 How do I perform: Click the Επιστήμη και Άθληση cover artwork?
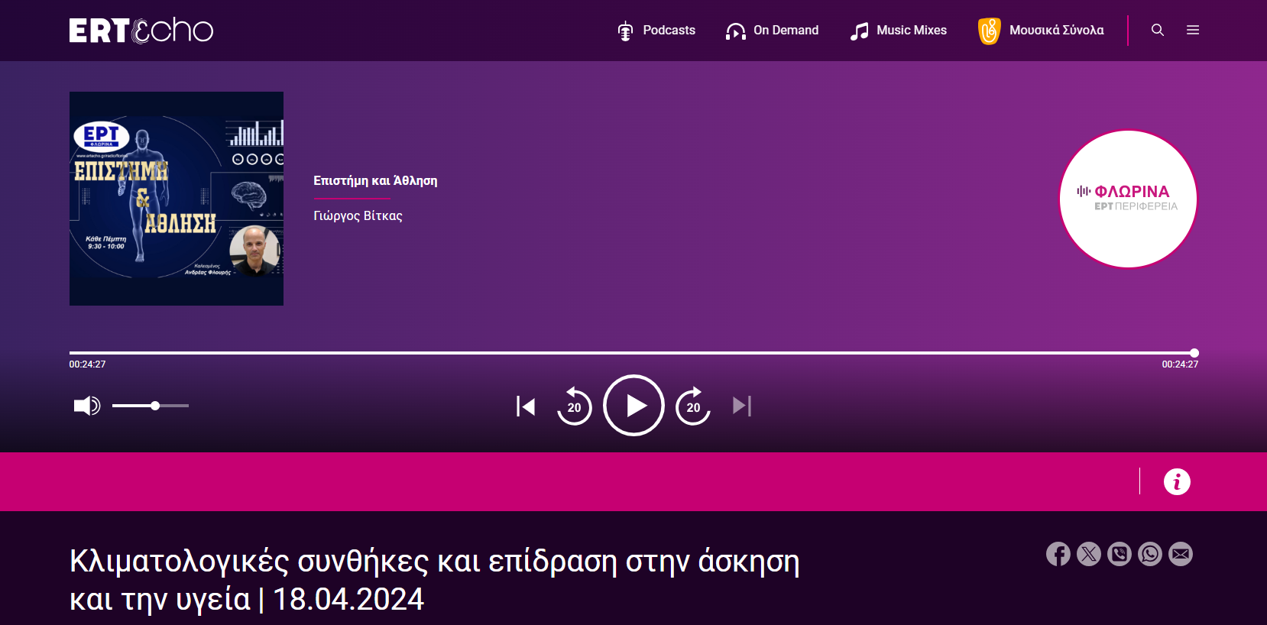pyautogui.click(x=177, y=199)
